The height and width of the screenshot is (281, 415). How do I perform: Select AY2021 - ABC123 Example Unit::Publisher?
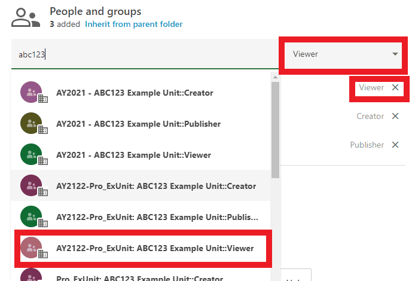point(138,124)
